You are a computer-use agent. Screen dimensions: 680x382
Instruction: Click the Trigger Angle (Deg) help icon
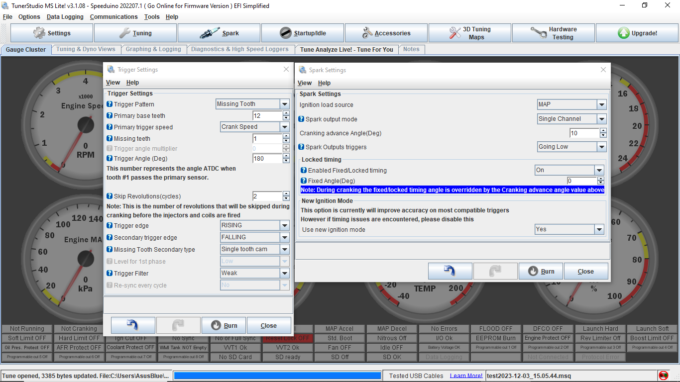[110, 159]
